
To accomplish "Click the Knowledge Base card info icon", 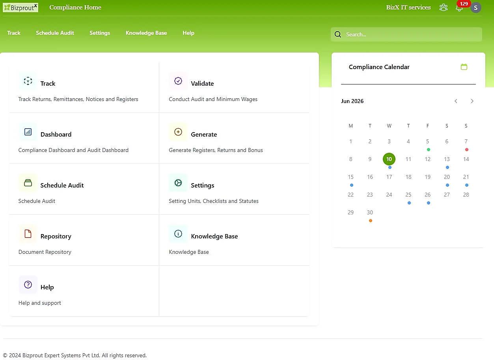I will point(178,234).
